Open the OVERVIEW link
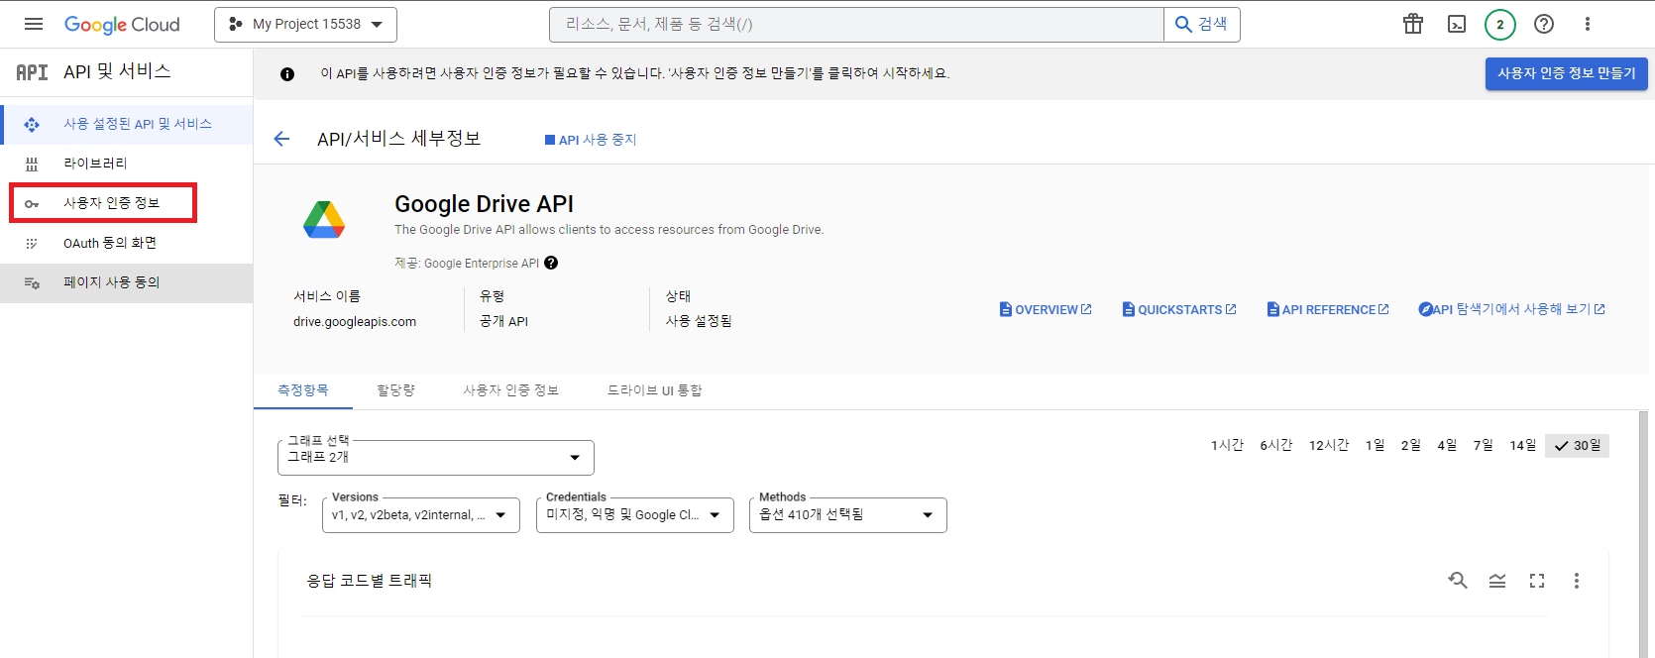The image size is (1655, 658). [1046, 309]
